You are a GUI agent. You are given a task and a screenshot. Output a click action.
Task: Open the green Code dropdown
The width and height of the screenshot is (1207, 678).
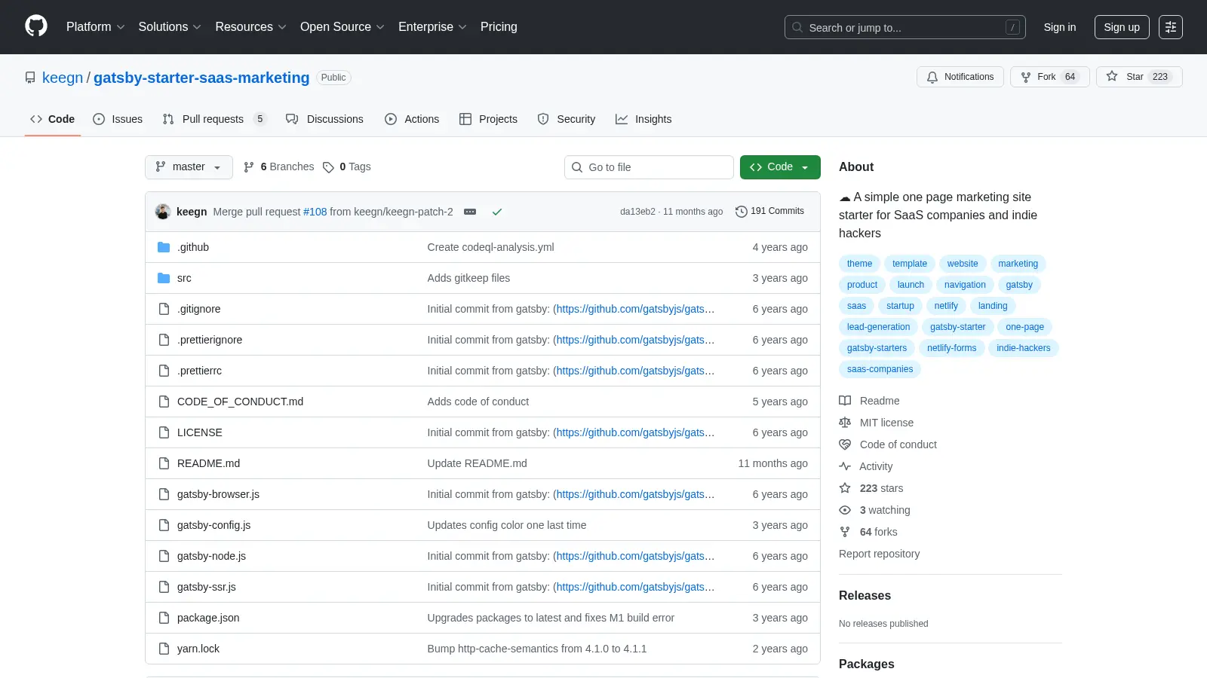(780, 167)
